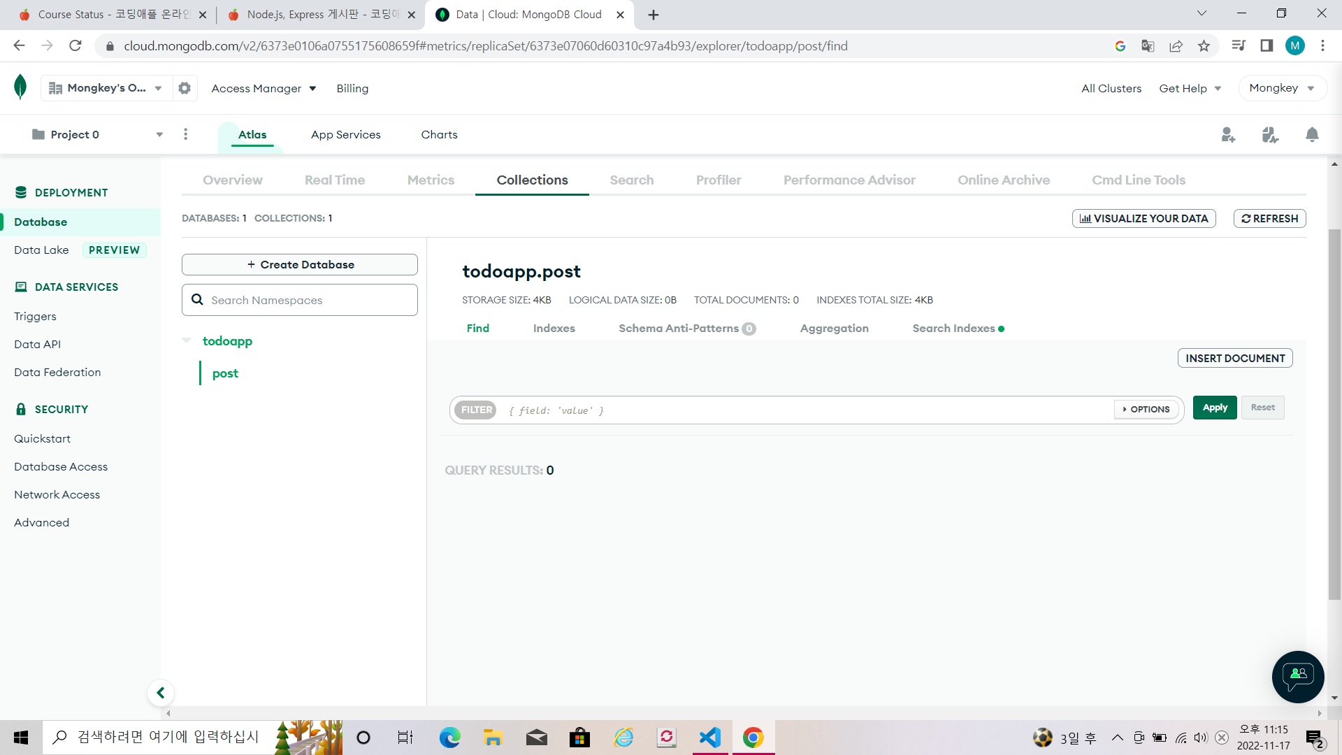This screenshot has height=755, width=1342.
Task: Open the alerts bell icon
Action: 1312,134
